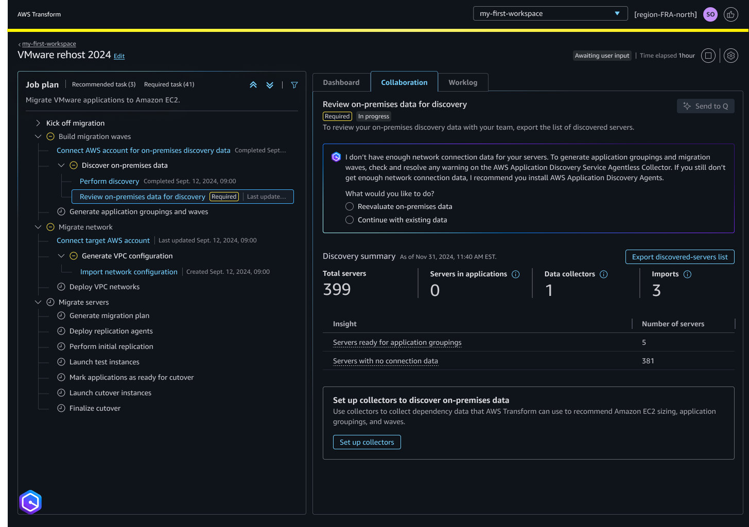Open the Amazon Q assistant hexagon icon
Viewport: 749px width, 527px height.
click(30, 502)
